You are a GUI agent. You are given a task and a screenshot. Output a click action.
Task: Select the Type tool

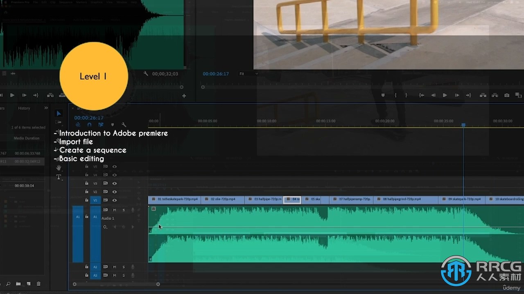pyautogui.click(x=59, y=177)
